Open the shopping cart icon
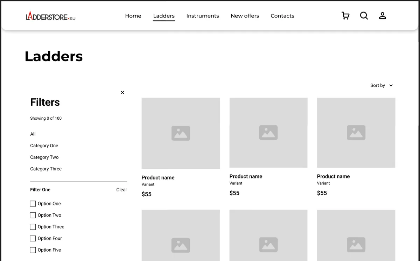The image size is (420, 261). [x=345, y=16]
